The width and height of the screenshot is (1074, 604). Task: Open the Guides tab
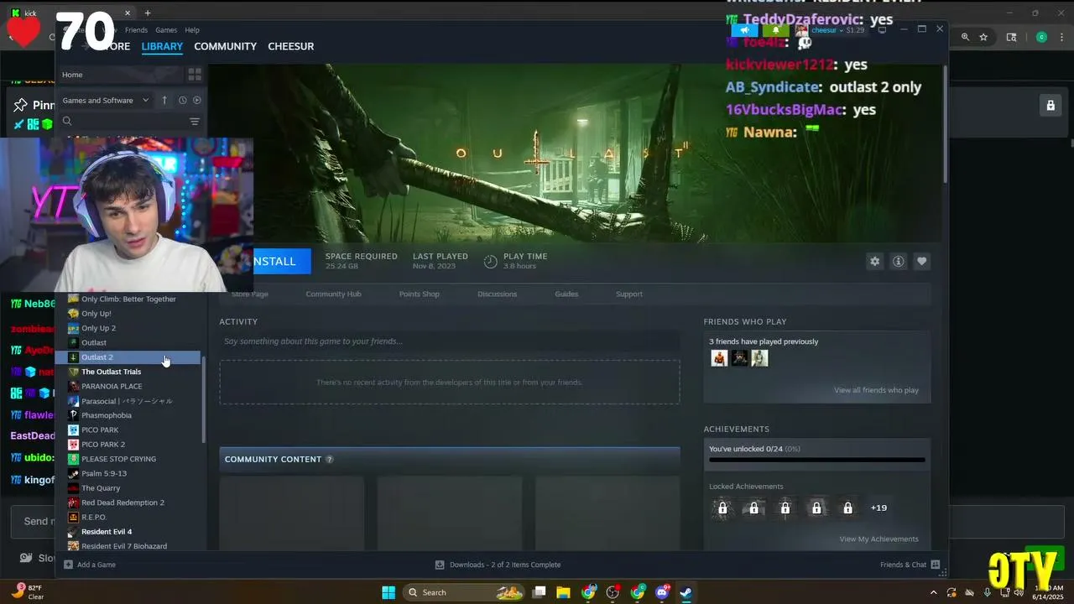pos(566,294)
